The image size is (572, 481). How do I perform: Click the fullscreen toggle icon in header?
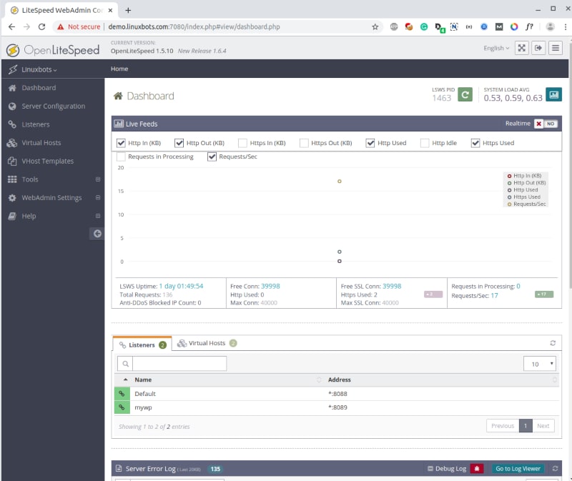click(521, 48)
